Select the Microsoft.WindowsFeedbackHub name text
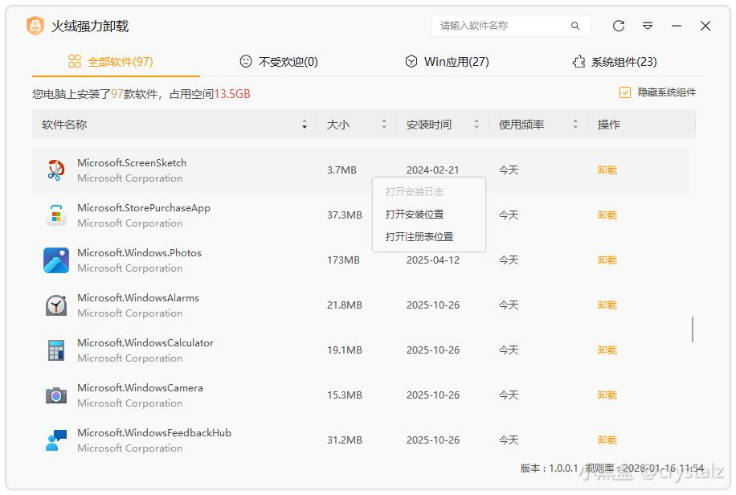 click(x=154, y=433)
